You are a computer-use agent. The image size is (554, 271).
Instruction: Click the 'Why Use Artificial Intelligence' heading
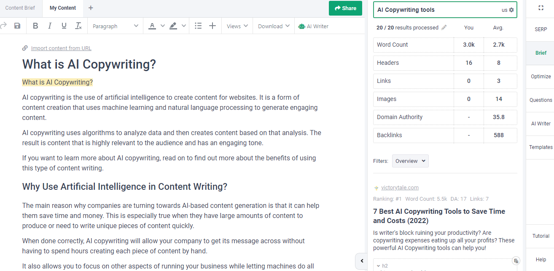click(x=125, y=186)
